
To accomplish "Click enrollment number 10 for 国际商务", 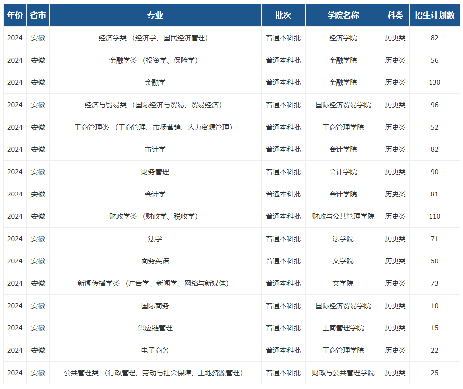I will tap(434, 306).
